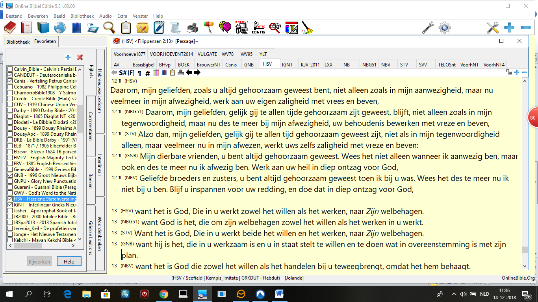Click the red X remove favorite icon
This screenshot has height=302, width=538.
80,57
